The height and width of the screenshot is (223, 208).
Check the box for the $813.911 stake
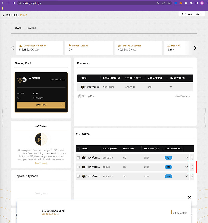79,167
